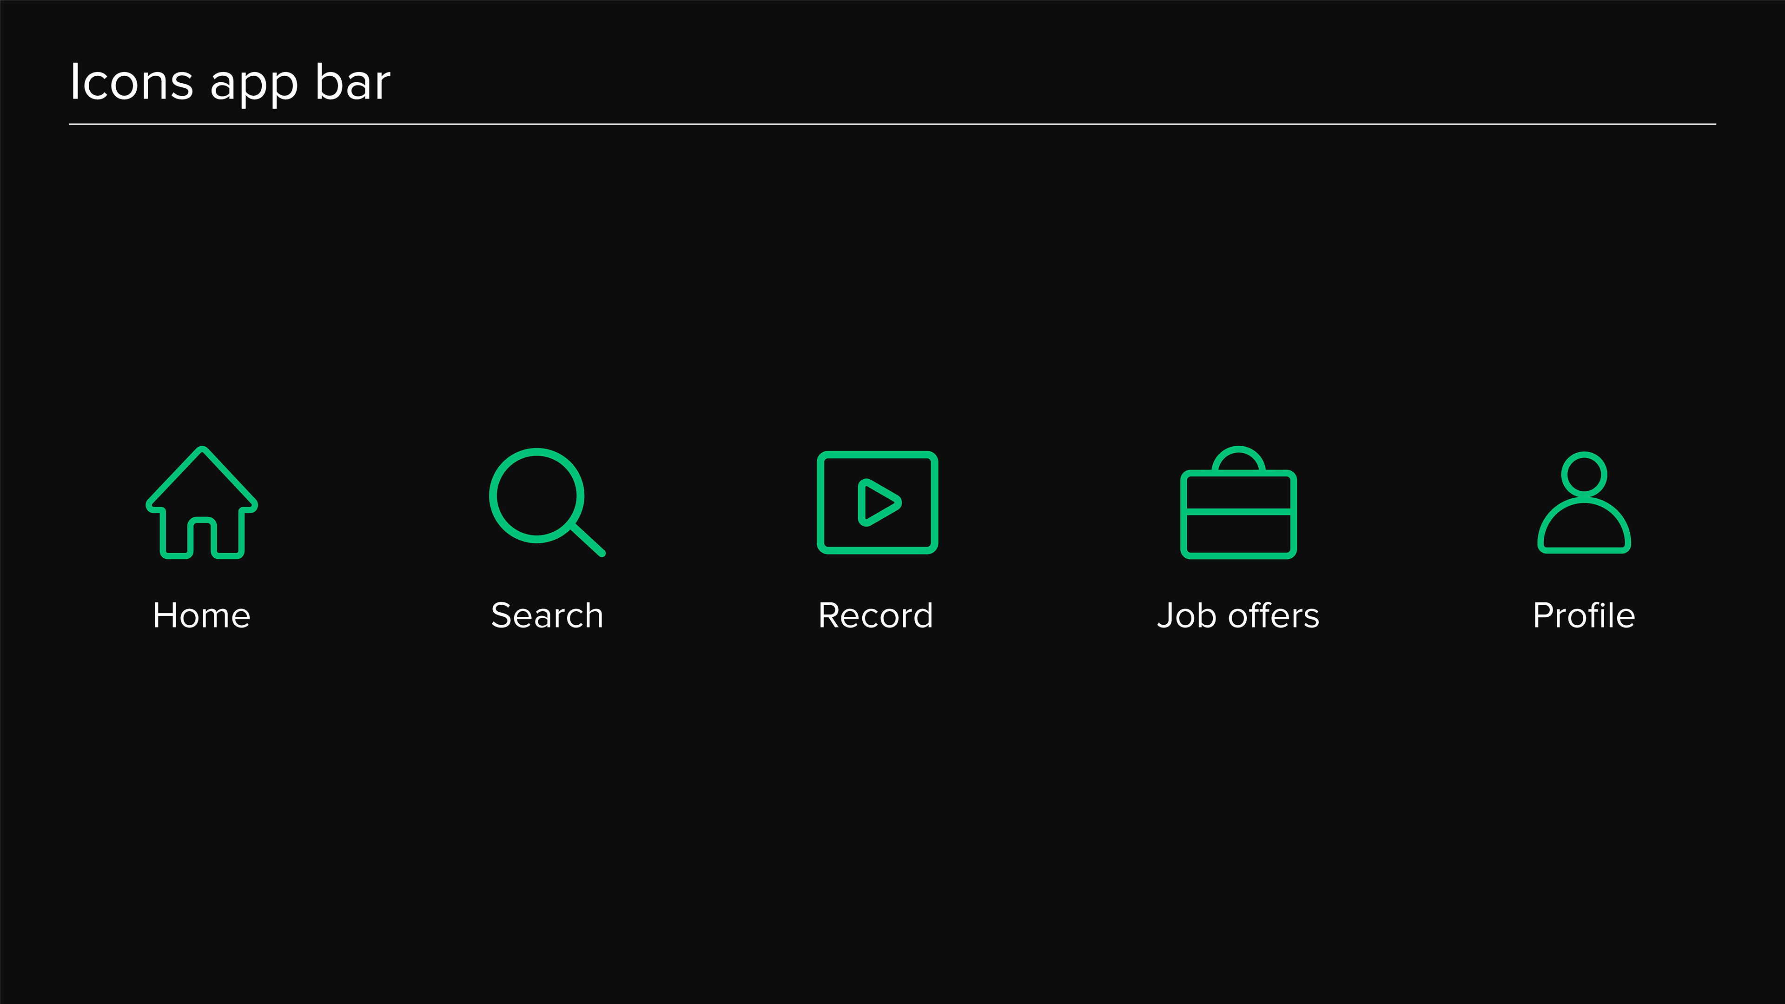Click the "Profile" text label
The image size is (1785, 1004).
[x=1584, y=615]
